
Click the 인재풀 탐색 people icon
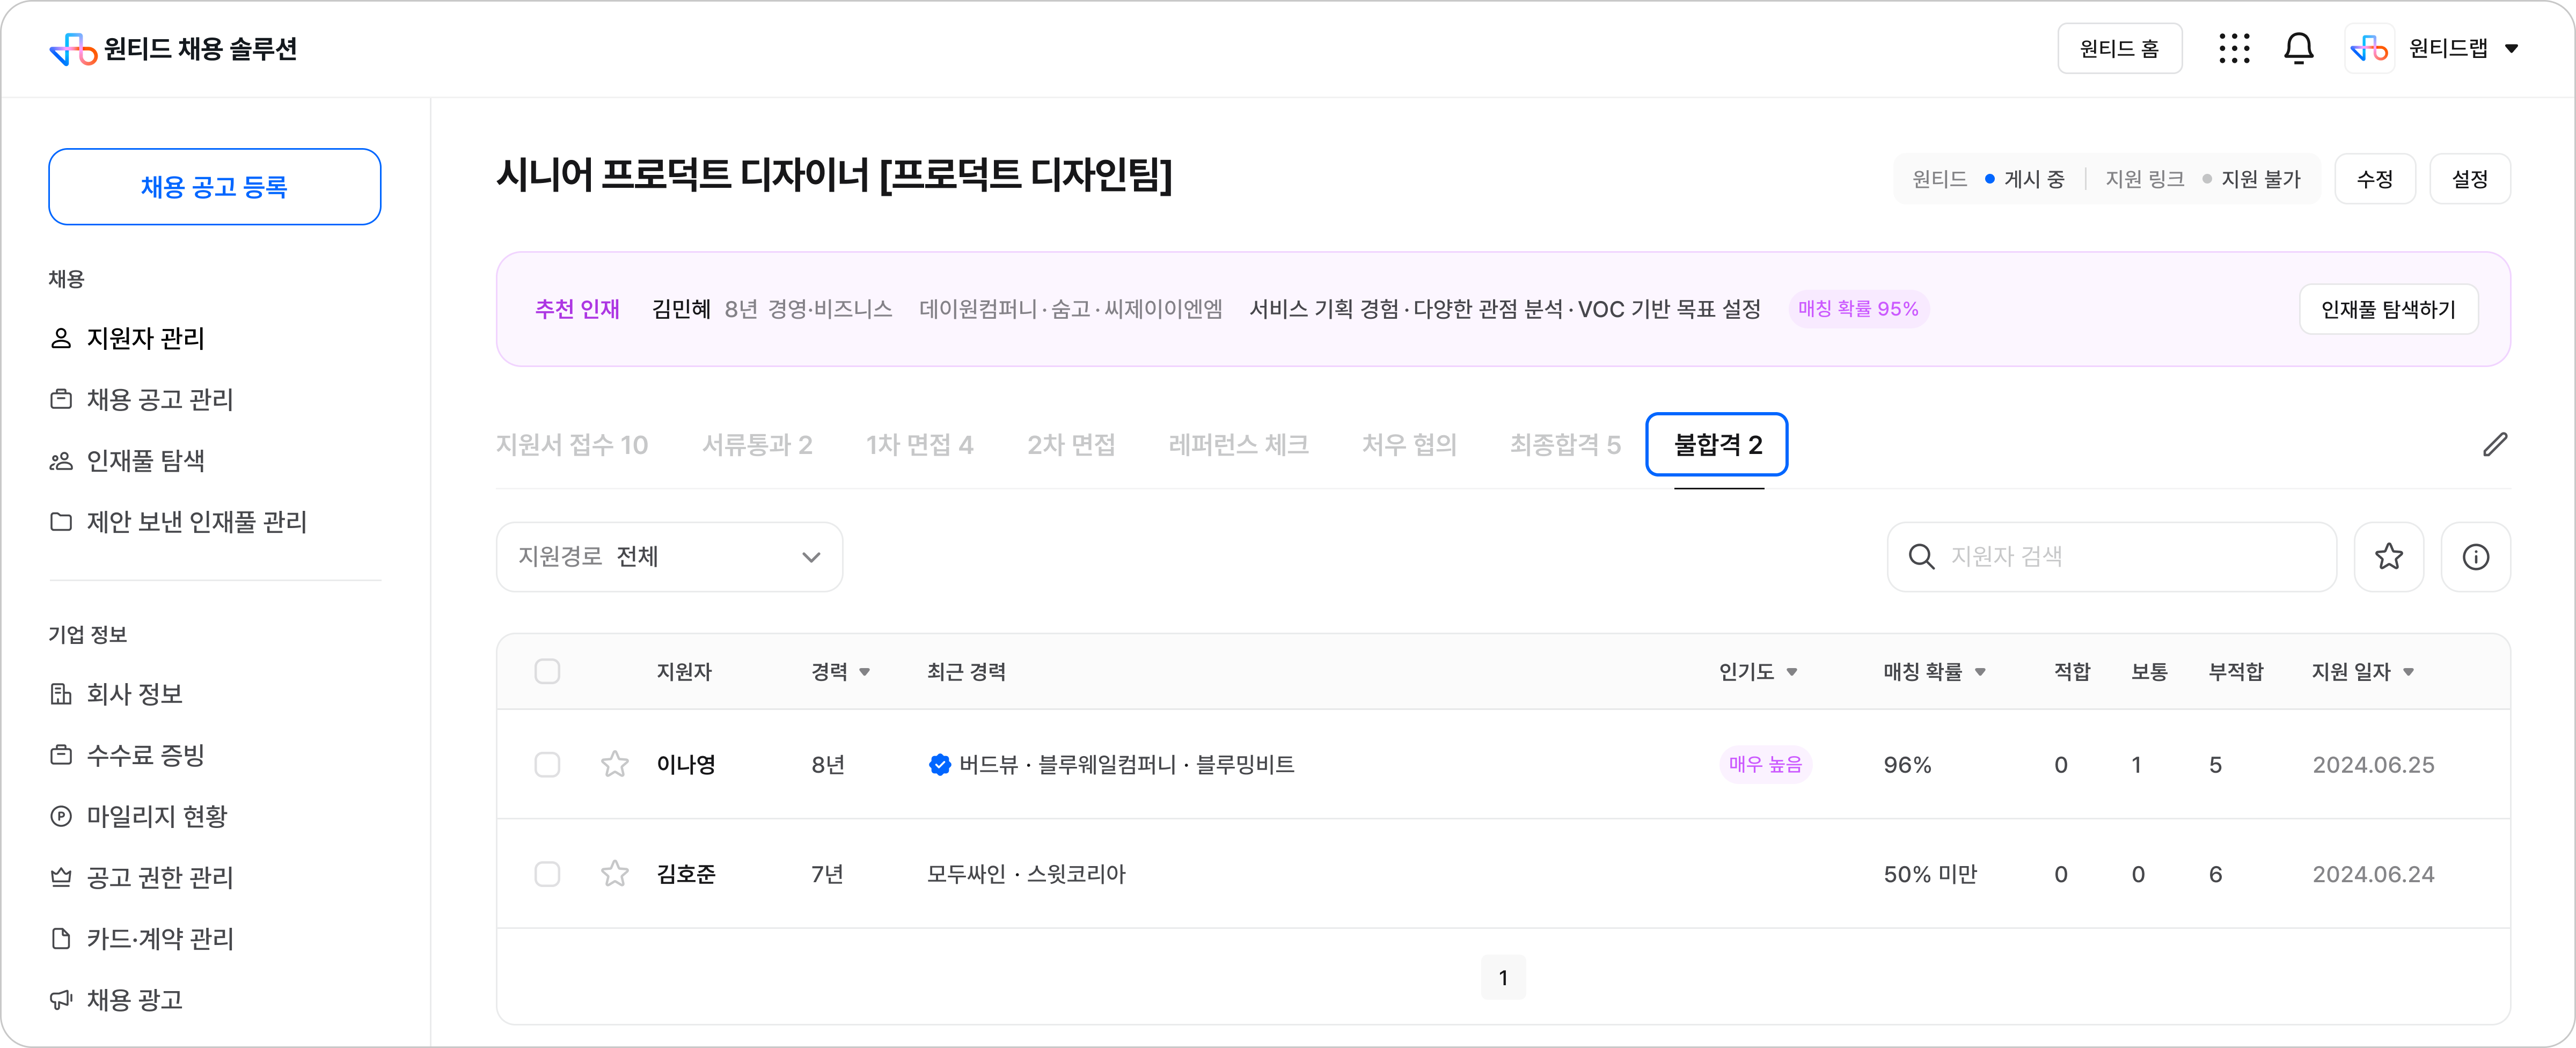pos(61,461)
